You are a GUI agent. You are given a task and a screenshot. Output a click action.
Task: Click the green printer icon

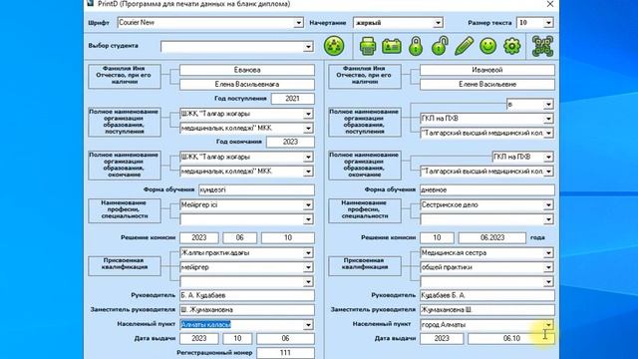(368, 46)
